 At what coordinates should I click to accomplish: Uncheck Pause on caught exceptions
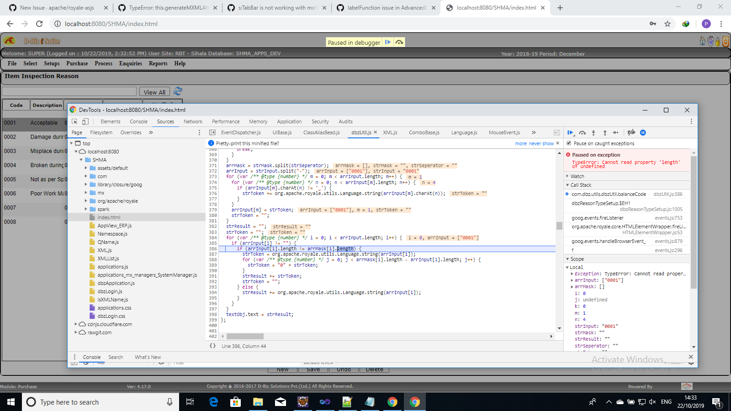[569, 143]
